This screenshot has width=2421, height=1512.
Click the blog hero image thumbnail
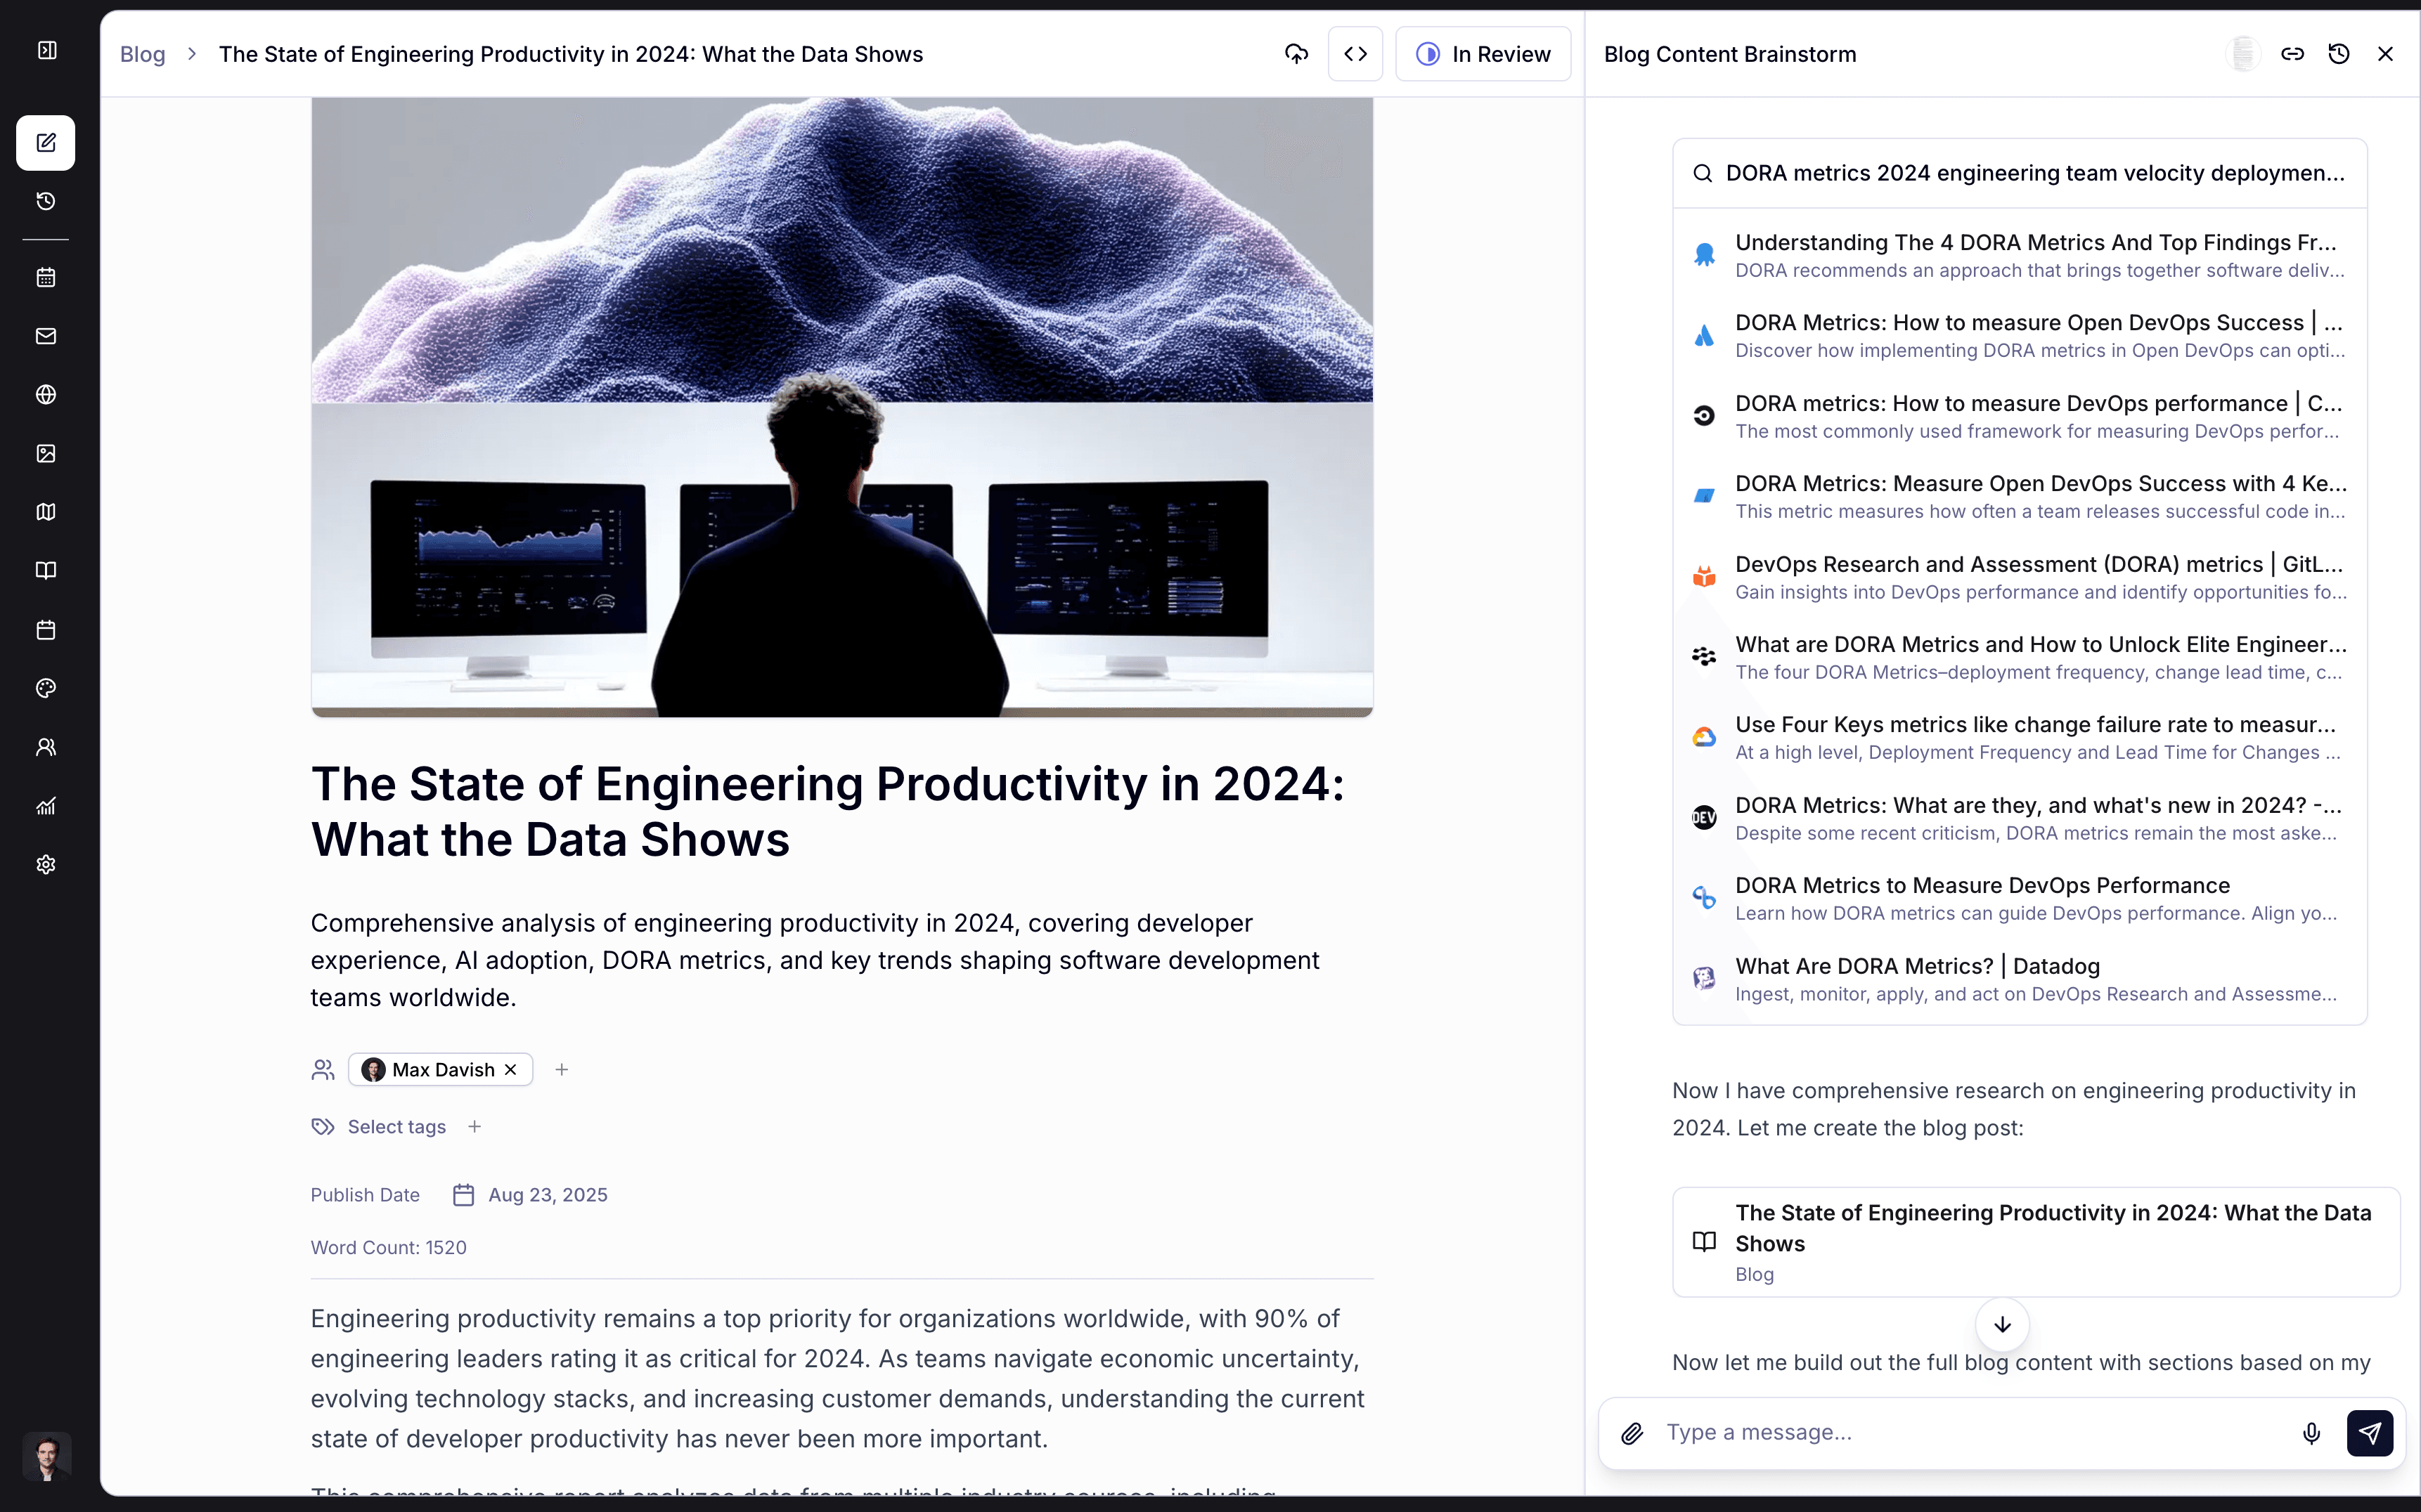tap(841, 407)
